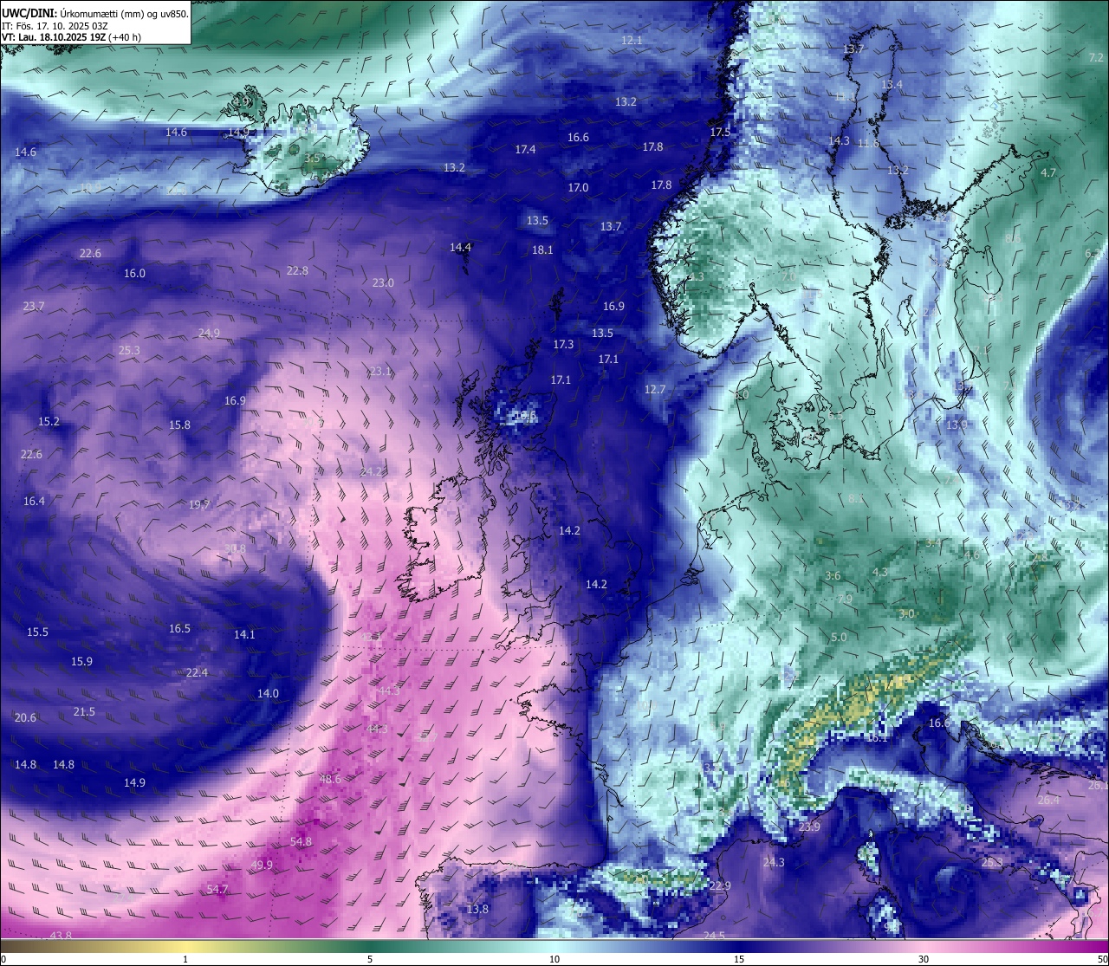The height and width of the screenshot is (966, 1109).
Task: Click the UWC/DINI Úrkomumætti title line
Action: 94,13
